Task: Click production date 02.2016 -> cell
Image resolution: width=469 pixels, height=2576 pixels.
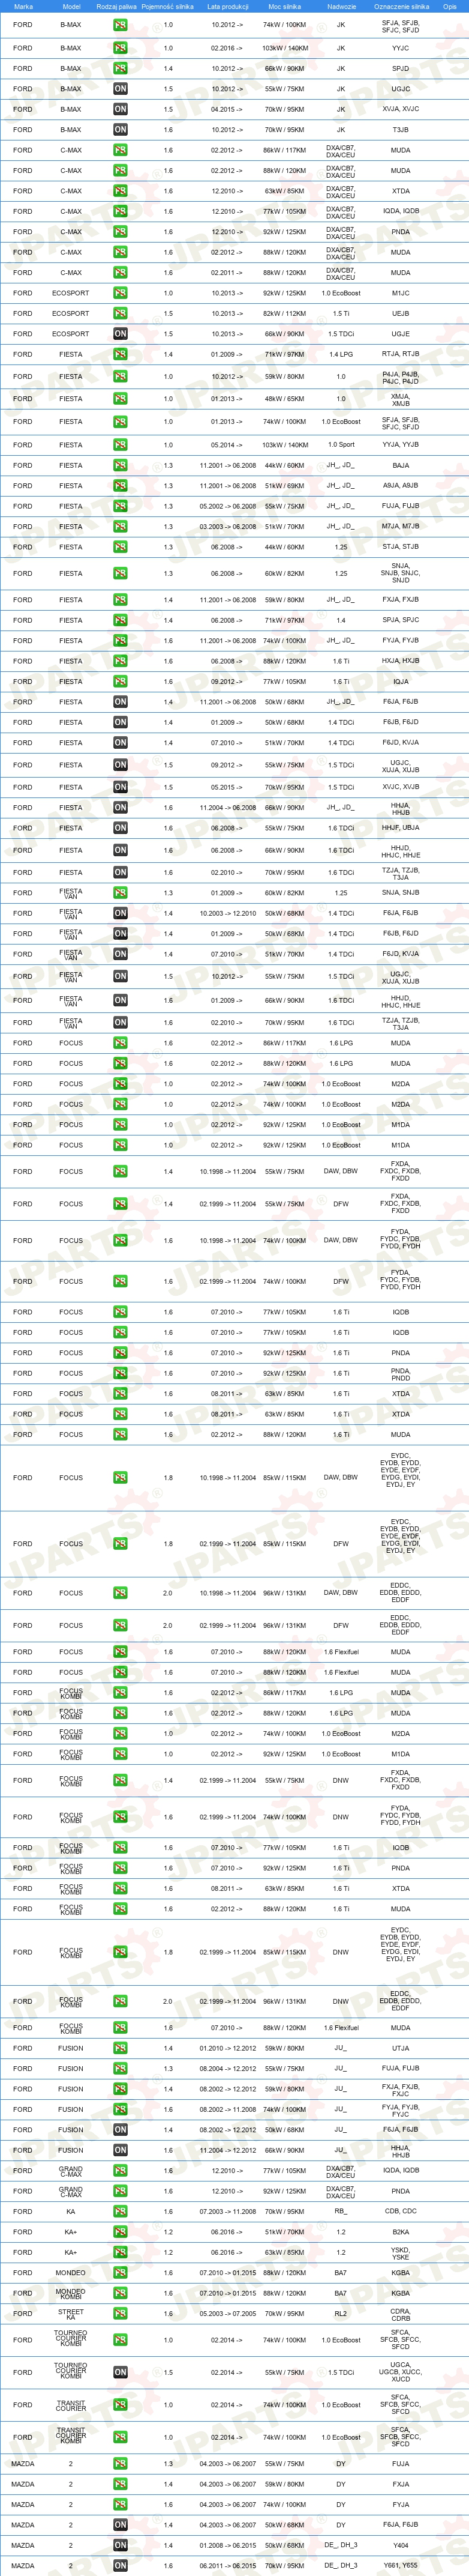Action: click(226, 48)
